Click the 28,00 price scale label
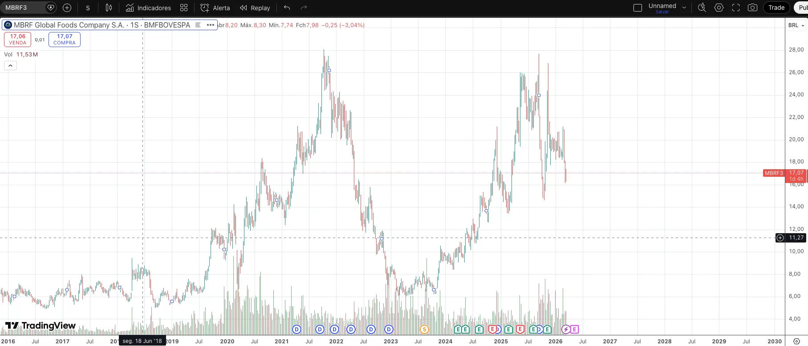This screenshot has height=346, width=808. coord(796,50)
